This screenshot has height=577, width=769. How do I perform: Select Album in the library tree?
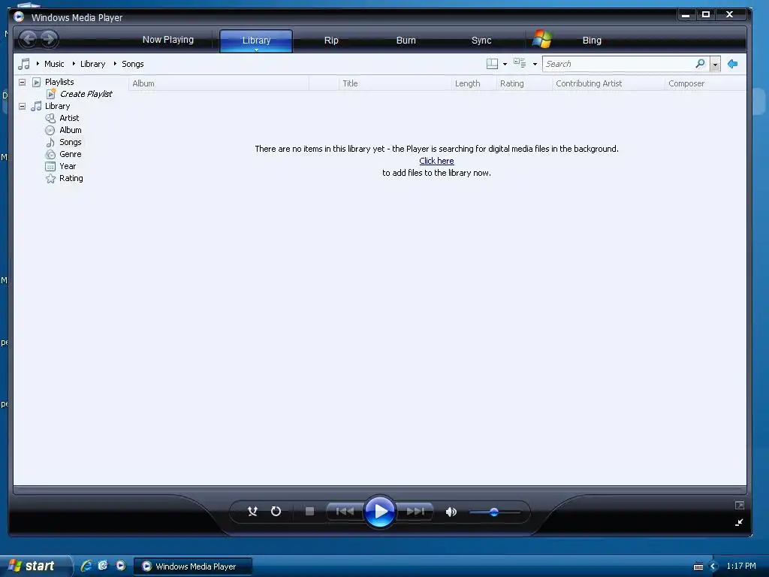70,130
